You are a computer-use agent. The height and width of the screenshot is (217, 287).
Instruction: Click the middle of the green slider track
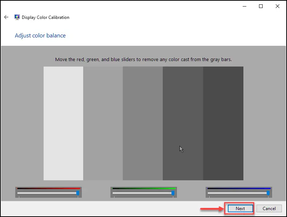pyautogui.click(x=144, y=193)
